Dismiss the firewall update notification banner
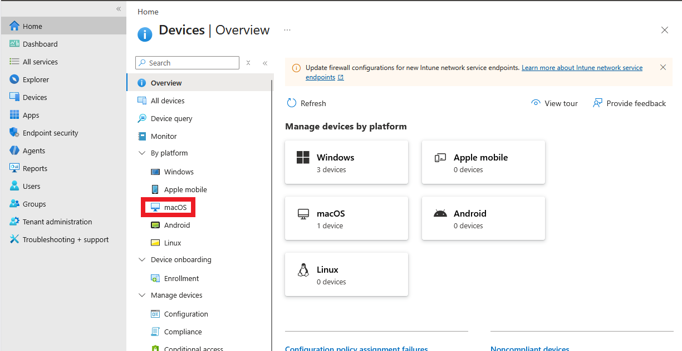 point(663,67)
